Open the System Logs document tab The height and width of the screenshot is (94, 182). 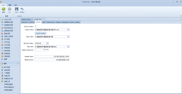tap(26, 19)
